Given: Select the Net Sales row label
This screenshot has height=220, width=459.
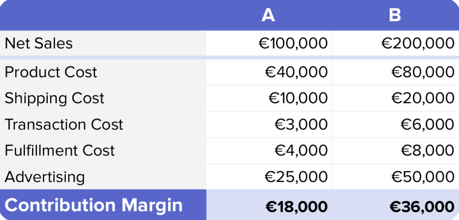Looking at the screenshot, I should 39,43.
